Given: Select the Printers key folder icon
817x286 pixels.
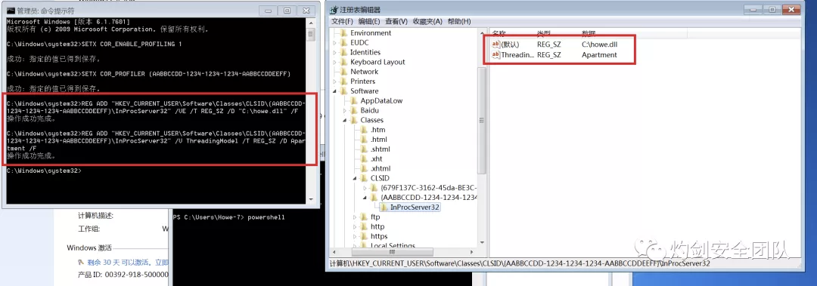Looking at the screenshot, I should (344, 81).
